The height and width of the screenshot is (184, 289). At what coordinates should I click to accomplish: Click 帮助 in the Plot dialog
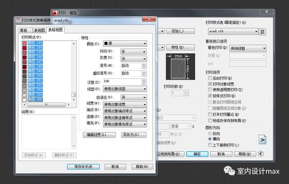point(245,154)
